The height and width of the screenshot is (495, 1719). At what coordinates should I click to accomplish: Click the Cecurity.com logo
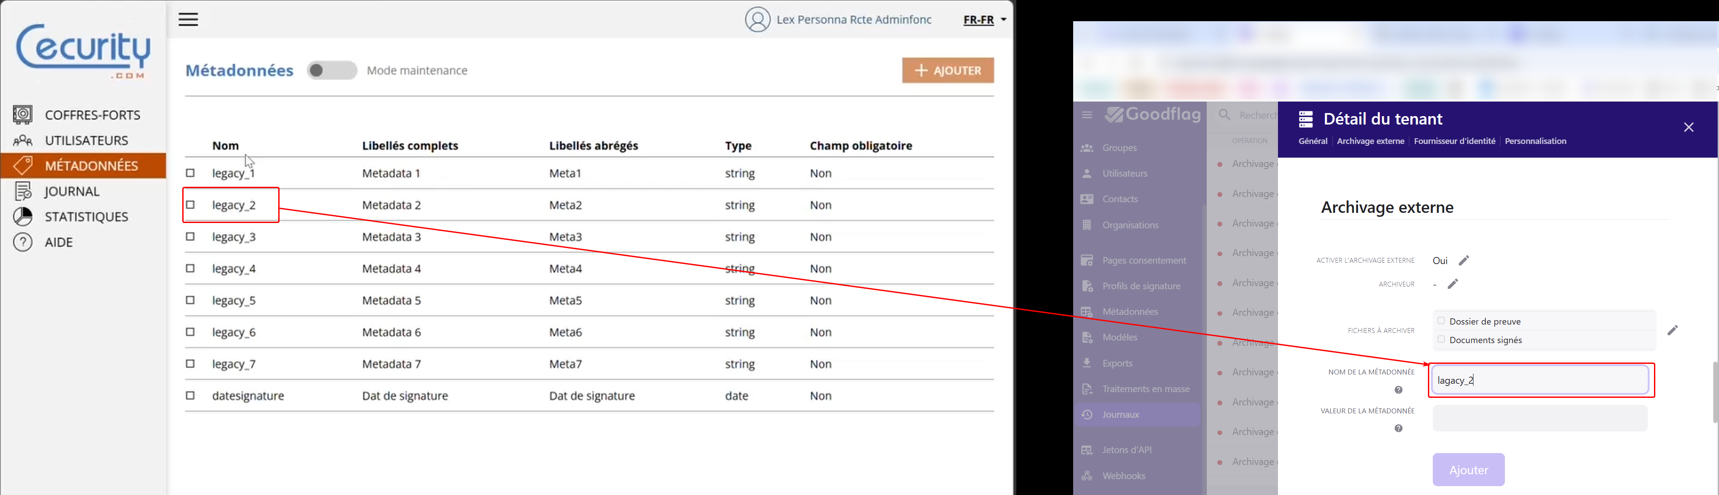click(x=84, y=51)
